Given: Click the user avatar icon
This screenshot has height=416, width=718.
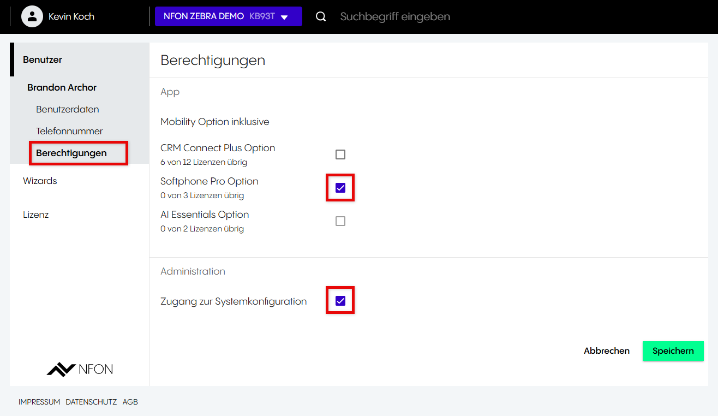Looking at the screenshot, I should [x=32, y=16].
